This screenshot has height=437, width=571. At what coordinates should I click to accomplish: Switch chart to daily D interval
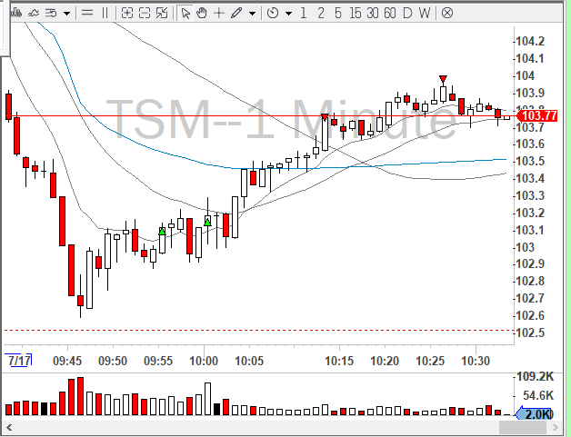pyautogui.click(x=407, y=14)
